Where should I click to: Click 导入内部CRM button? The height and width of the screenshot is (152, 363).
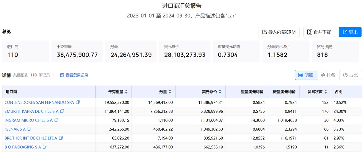pyautogui.click(x=279, y=32)
